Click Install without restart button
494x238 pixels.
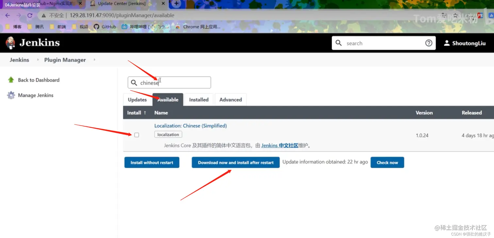coord(152,162)
